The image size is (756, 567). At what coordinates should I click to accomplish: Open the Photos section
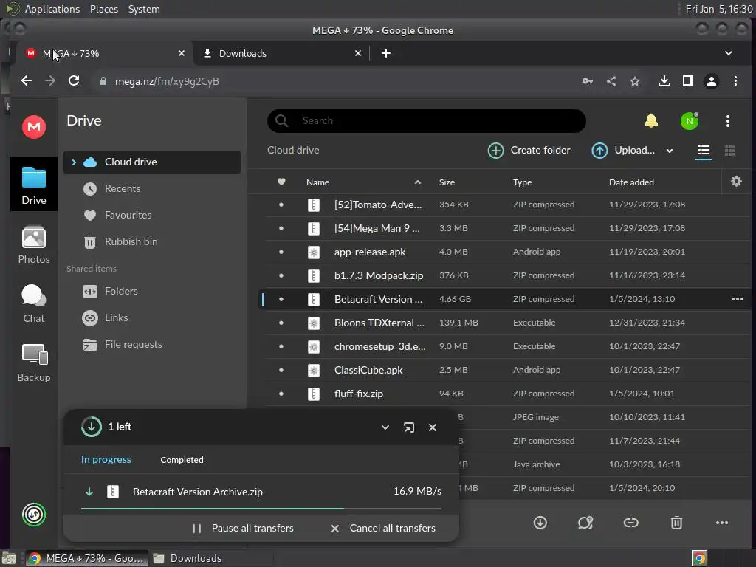[34, 245]
